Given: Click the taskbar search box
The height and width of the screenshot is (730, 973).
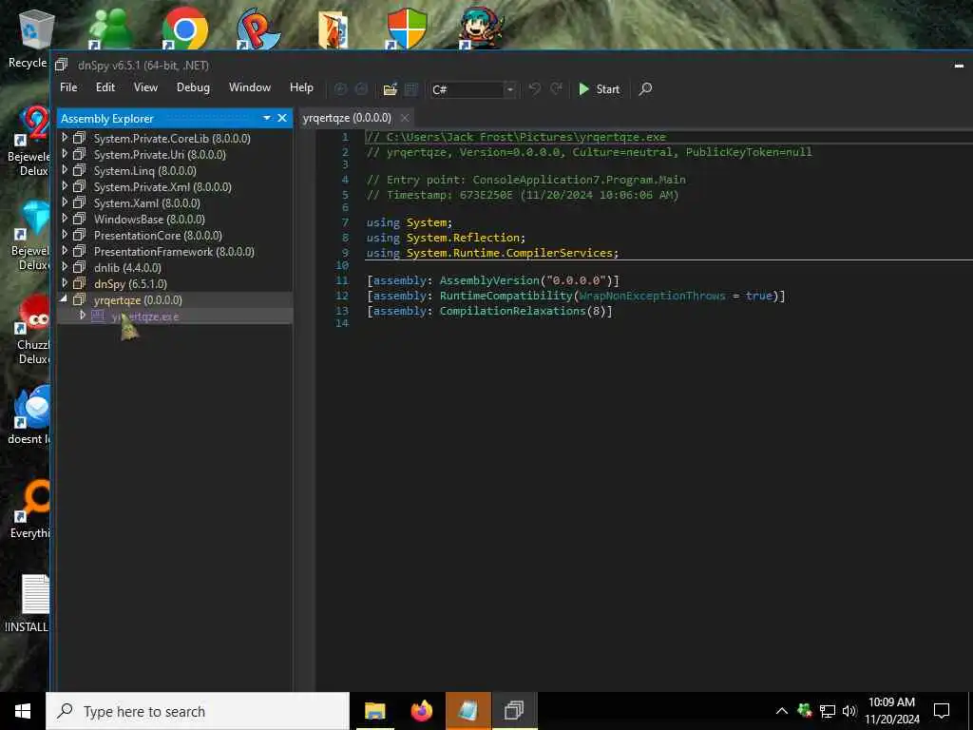Looking at the screenshot, I should point(198,711).
